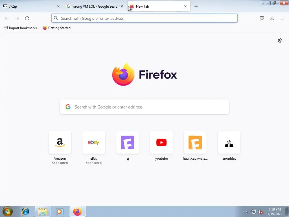The image size is (289, 217).
Task: Close the wrong VM LOL Google Search tab
Action: [122, 6]
